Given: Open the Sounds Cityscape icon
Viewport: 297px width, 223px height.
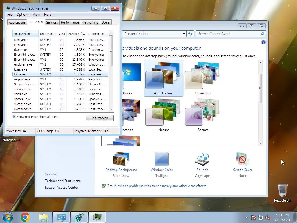Looking at the screenshot, I should pos(202,159).
